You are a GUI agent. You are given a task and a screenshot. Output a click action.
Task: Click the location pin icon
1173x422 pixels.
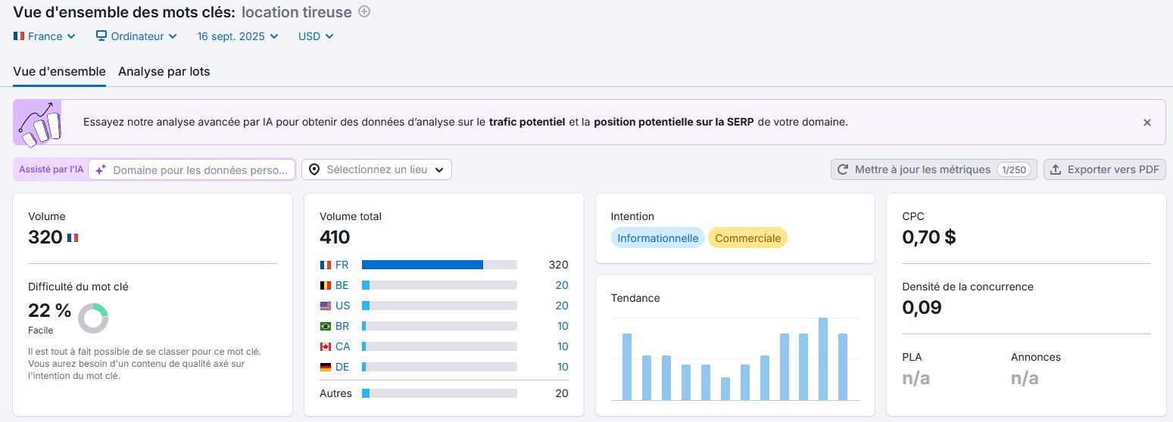[x=314, y=169]
